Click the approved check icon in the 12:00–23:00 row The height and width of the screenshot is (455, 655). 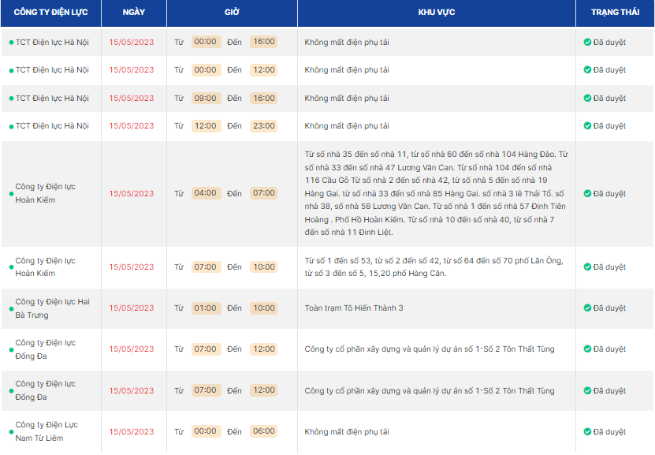pos(587,125)
